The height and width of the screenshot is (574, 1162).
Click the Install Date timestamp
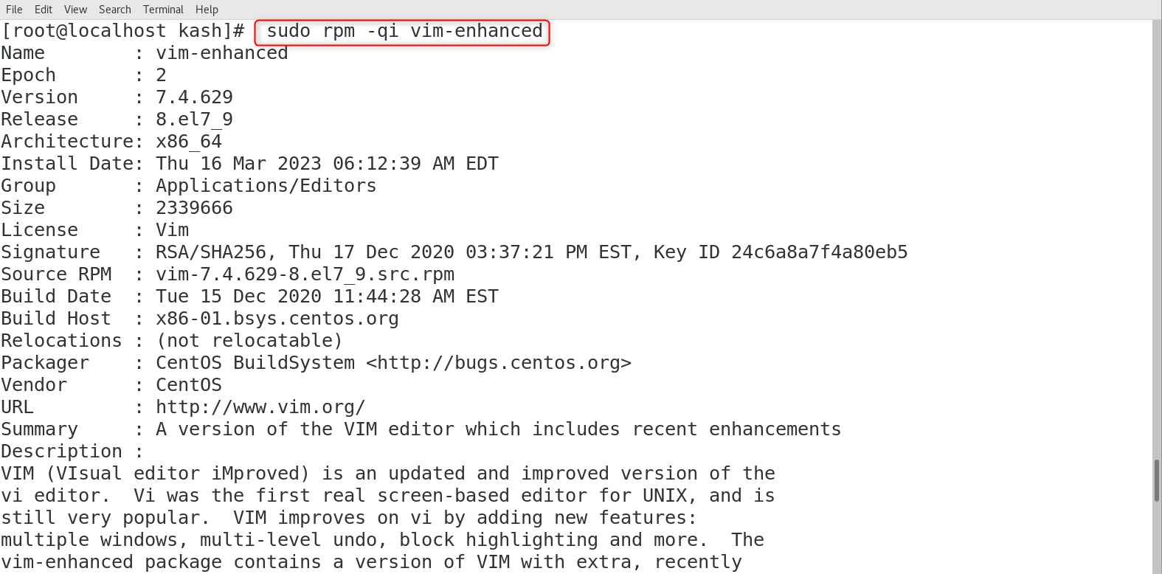326,163
